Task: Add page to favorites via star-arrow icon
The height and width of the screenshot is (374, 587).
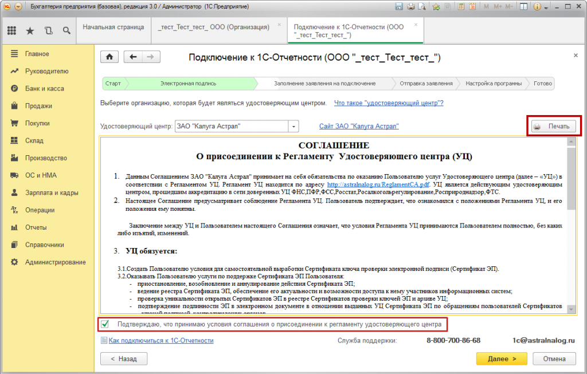Action: (x=436, y=6)
